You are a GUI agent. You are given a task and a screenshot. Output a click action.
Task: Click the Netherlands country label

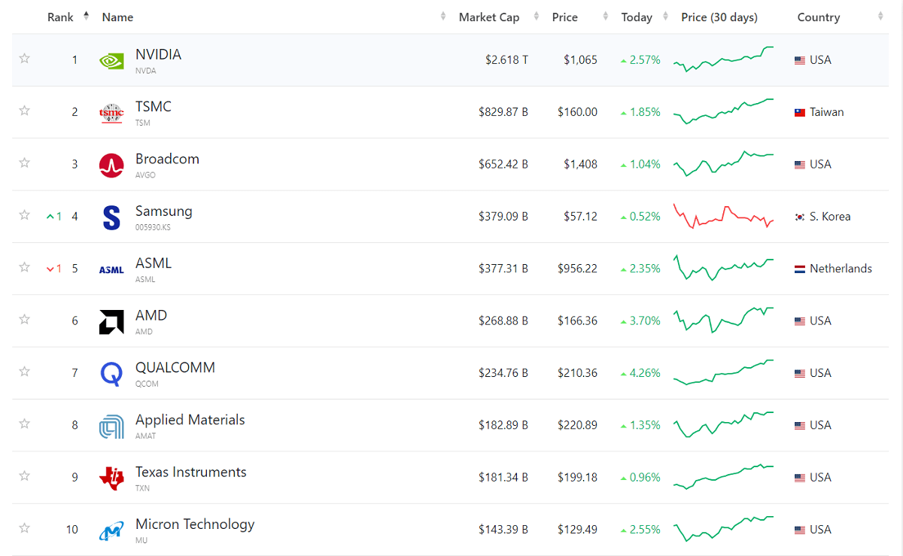[841, 269]
